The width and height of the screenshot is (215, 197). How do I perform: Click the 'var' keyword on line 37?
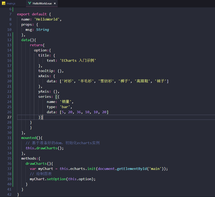33,169
